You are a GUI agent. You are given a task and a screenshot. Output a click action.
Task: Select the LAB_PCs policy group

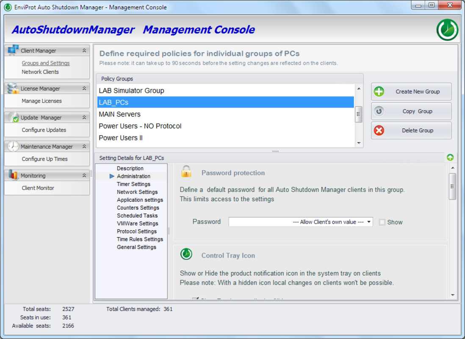pos(226,103)
